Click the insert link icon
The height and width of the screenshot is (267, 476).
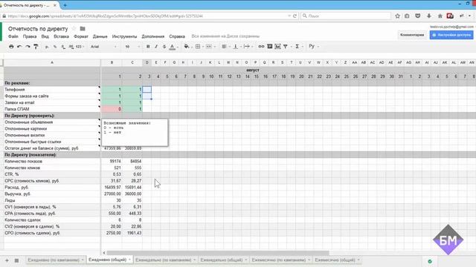click(261, 47)
